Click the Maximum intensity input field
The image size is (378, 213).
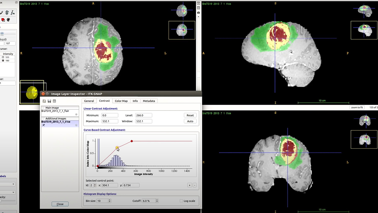tap(110, 121)
